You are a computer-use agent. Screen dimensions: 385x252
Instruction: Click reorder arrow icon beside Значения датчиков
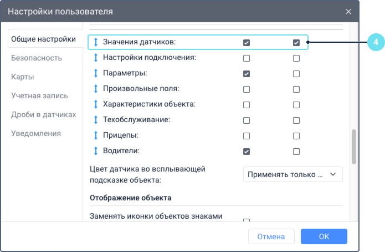[96, 42]
